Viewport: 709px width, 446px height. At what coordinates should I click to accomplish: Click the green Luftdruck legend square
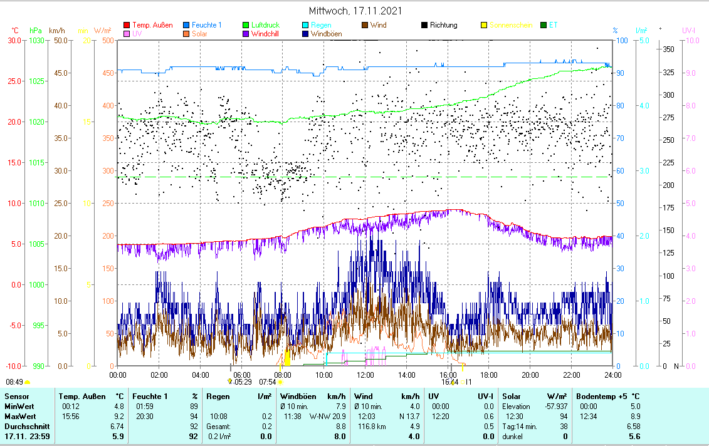coord(246,26)
